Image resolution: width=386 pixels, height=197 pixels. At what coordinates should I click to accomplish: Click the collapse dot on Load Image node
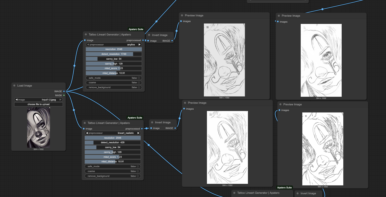click(x=14, y=86)
